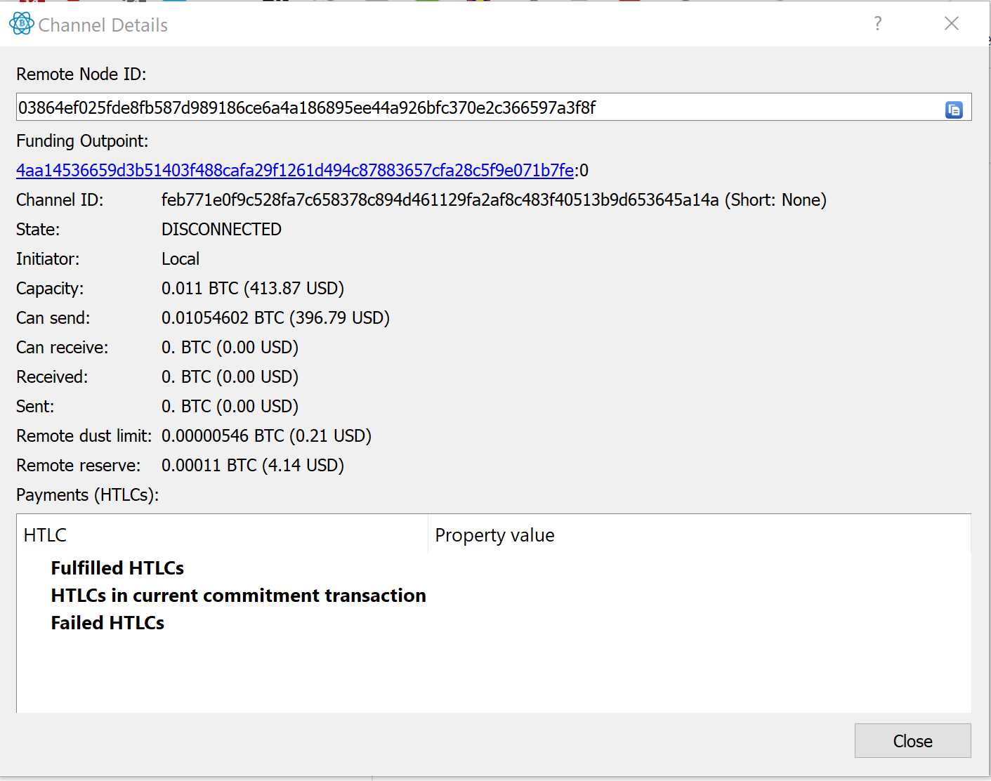Click the Can send balance value
This screenshot has height=781, width=991.
[275, 317]
